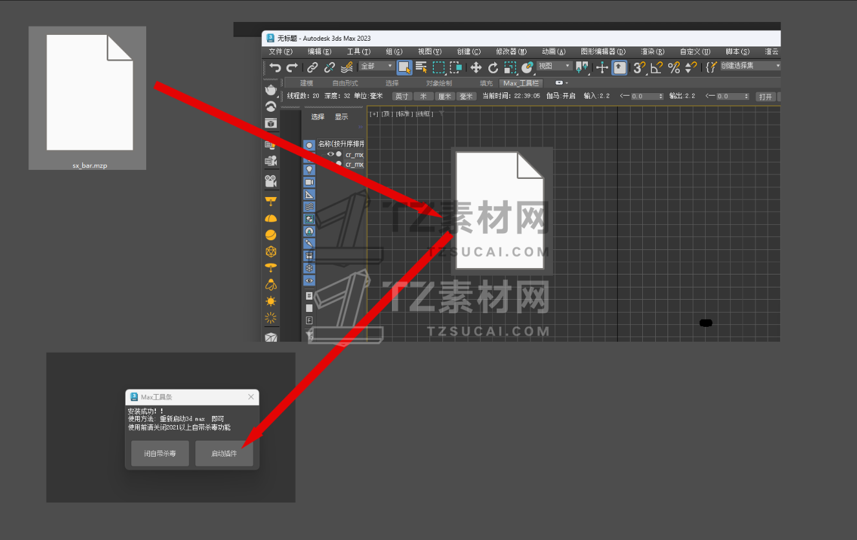Open 选择 menu in Scene Explorer

click(x=318, y=117)
